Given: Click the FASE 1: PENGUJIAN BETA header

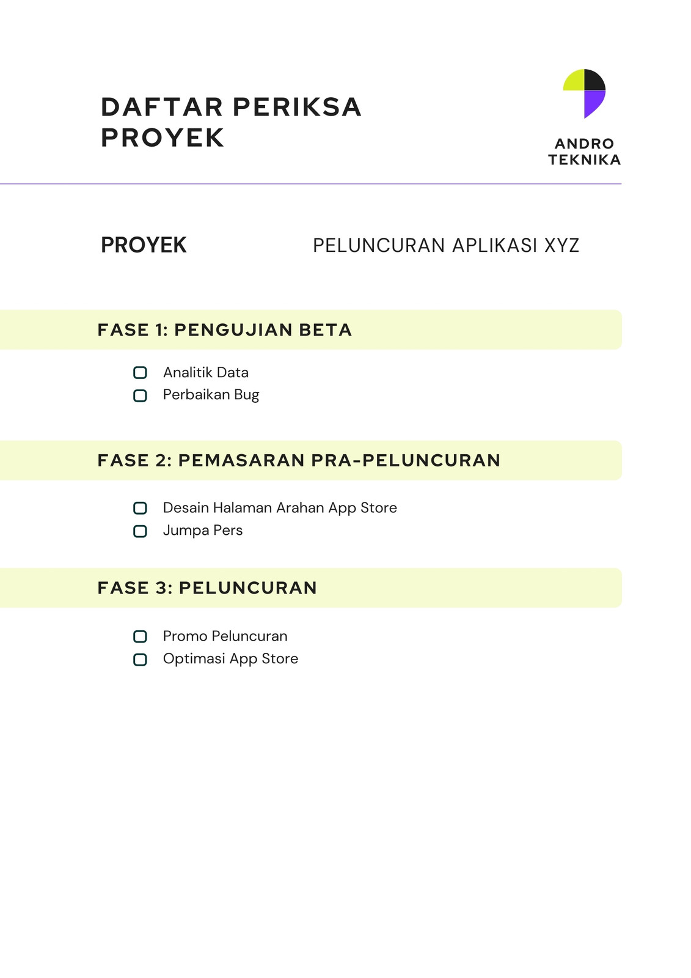Looking at the screenshot, I should tap(311, 329).
